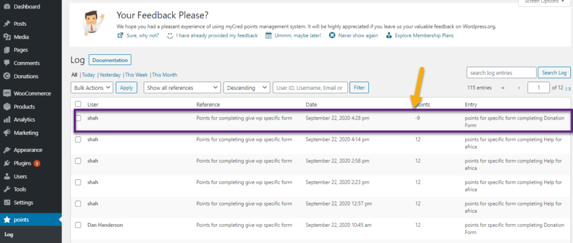The image size is (573, 243).
Task: Filter log by This Week
Action: coord(137,75)
